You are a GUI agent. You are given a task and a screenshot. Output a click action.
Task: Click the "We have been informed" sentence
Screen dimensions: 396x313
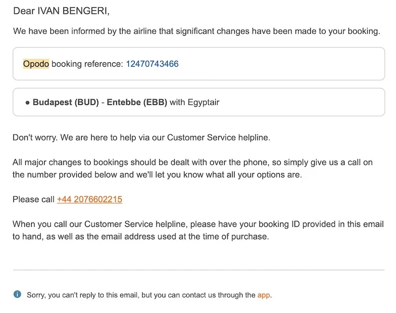(197, 31)
